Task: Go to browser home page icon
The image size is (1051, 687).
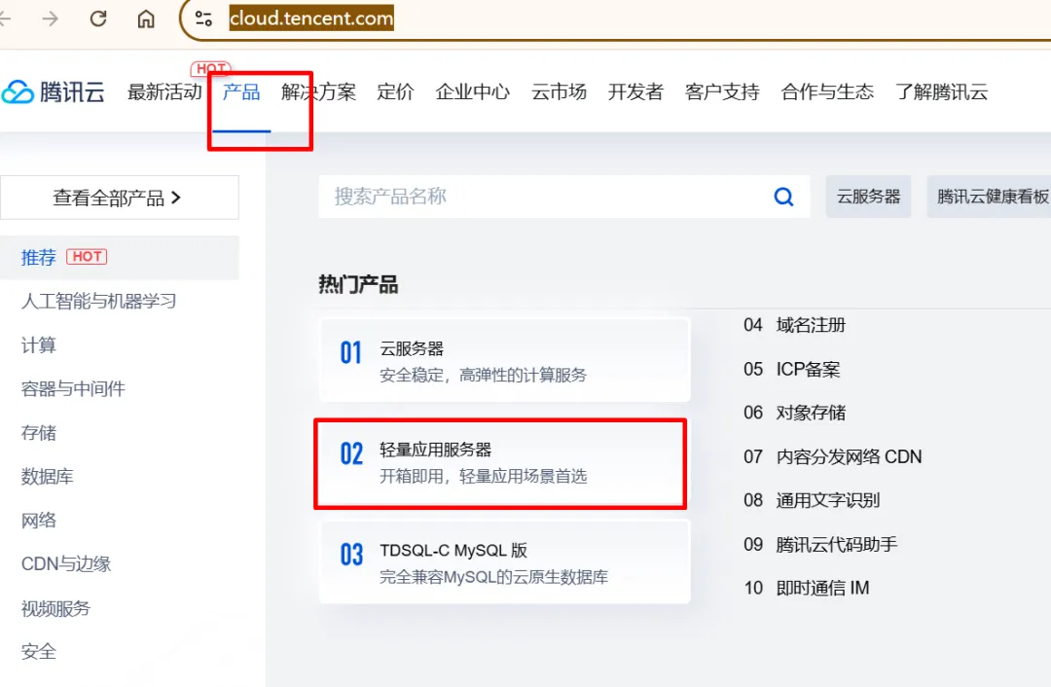Action: (145, 18)
